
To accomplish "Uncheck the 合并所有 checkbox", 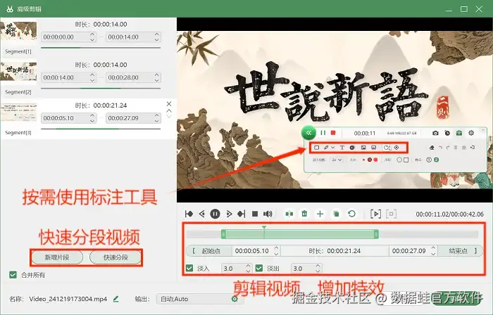I will (13, 275).
